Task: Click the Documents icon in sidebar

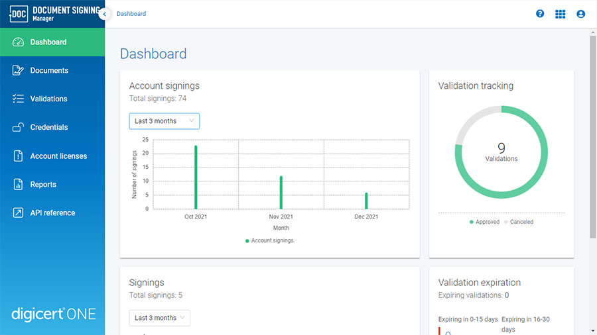Action: [18, 70]
